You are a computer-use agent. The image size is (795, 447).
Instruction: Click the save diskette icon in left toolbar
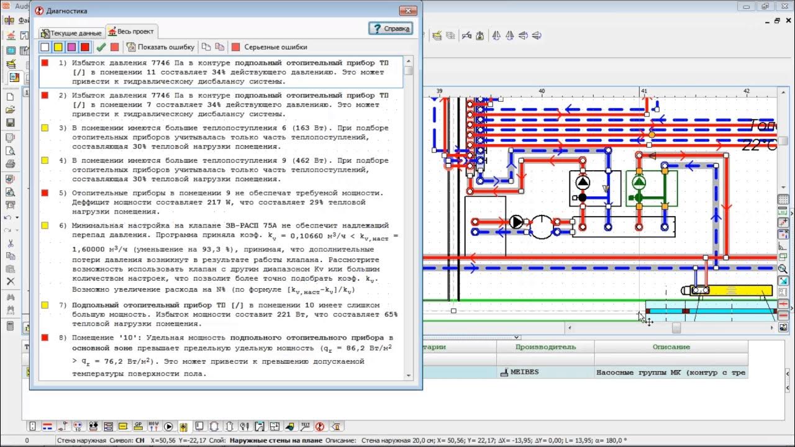pyautogui.click(x=10, y=122)
